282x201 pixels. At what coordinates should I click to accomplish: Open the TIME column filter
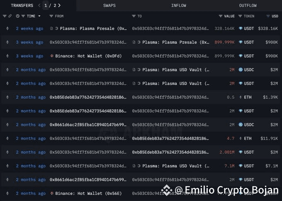click(23, 16)
